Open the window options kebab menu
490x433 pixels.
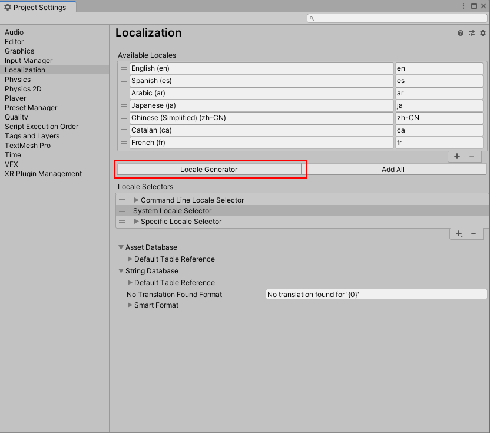tap(463, 6)
